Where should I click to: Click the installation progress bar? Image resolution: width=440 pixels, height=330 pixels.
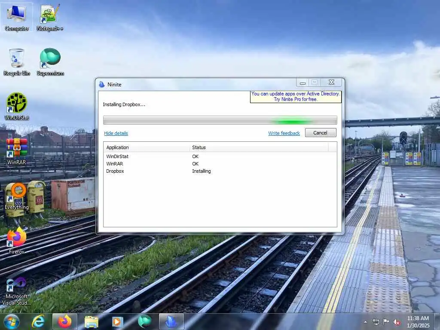click(x=220, y=120)
